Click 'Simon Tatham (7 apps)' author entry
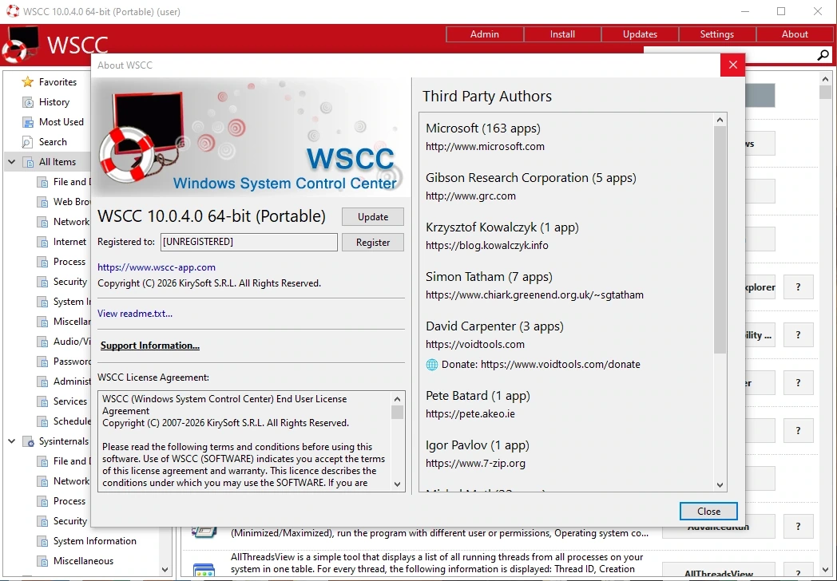The image size is (837, 581). click(x=489, y=277)
